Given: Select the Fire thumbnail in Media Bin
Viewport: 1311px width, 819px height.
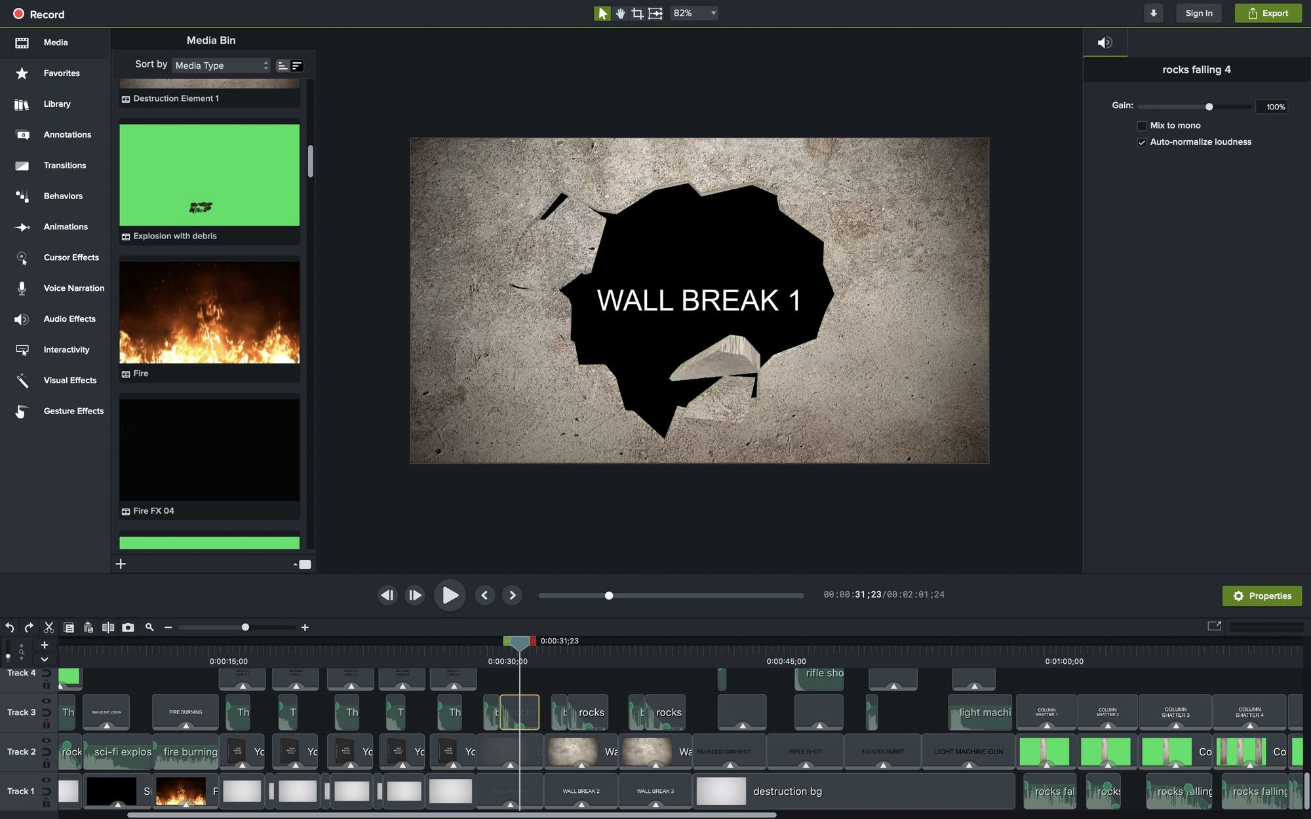Looking at the screenshot, I should pos(209,313).
